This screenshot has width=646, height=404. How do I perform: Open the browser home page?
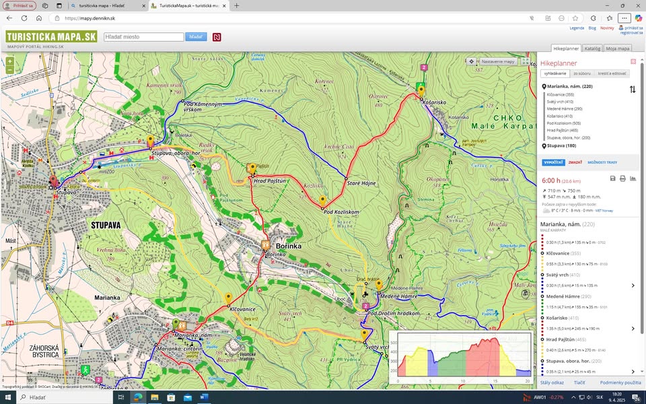coord(39,18)
